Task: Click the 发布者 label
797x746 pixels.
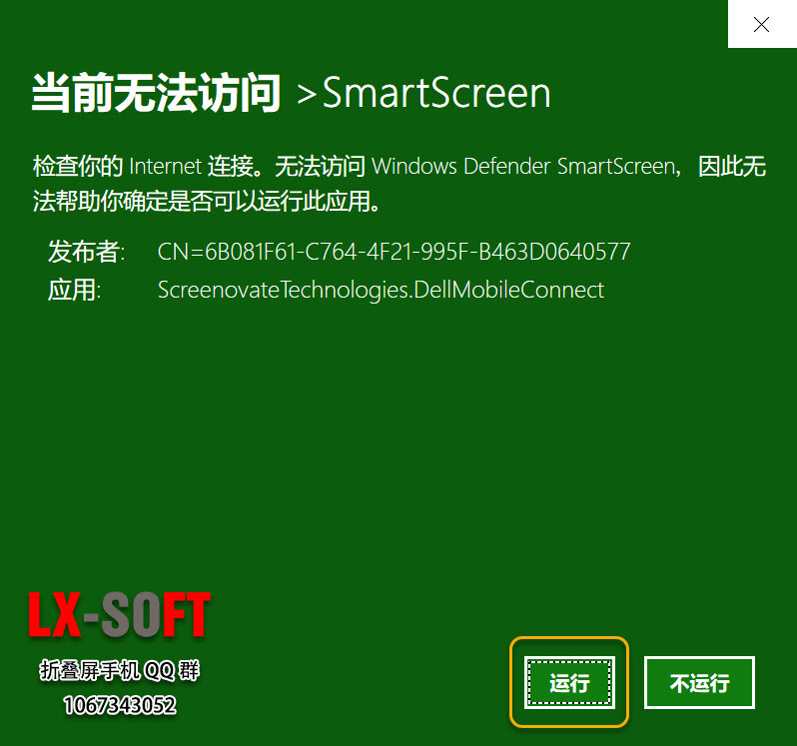Action: pos(86,252)
